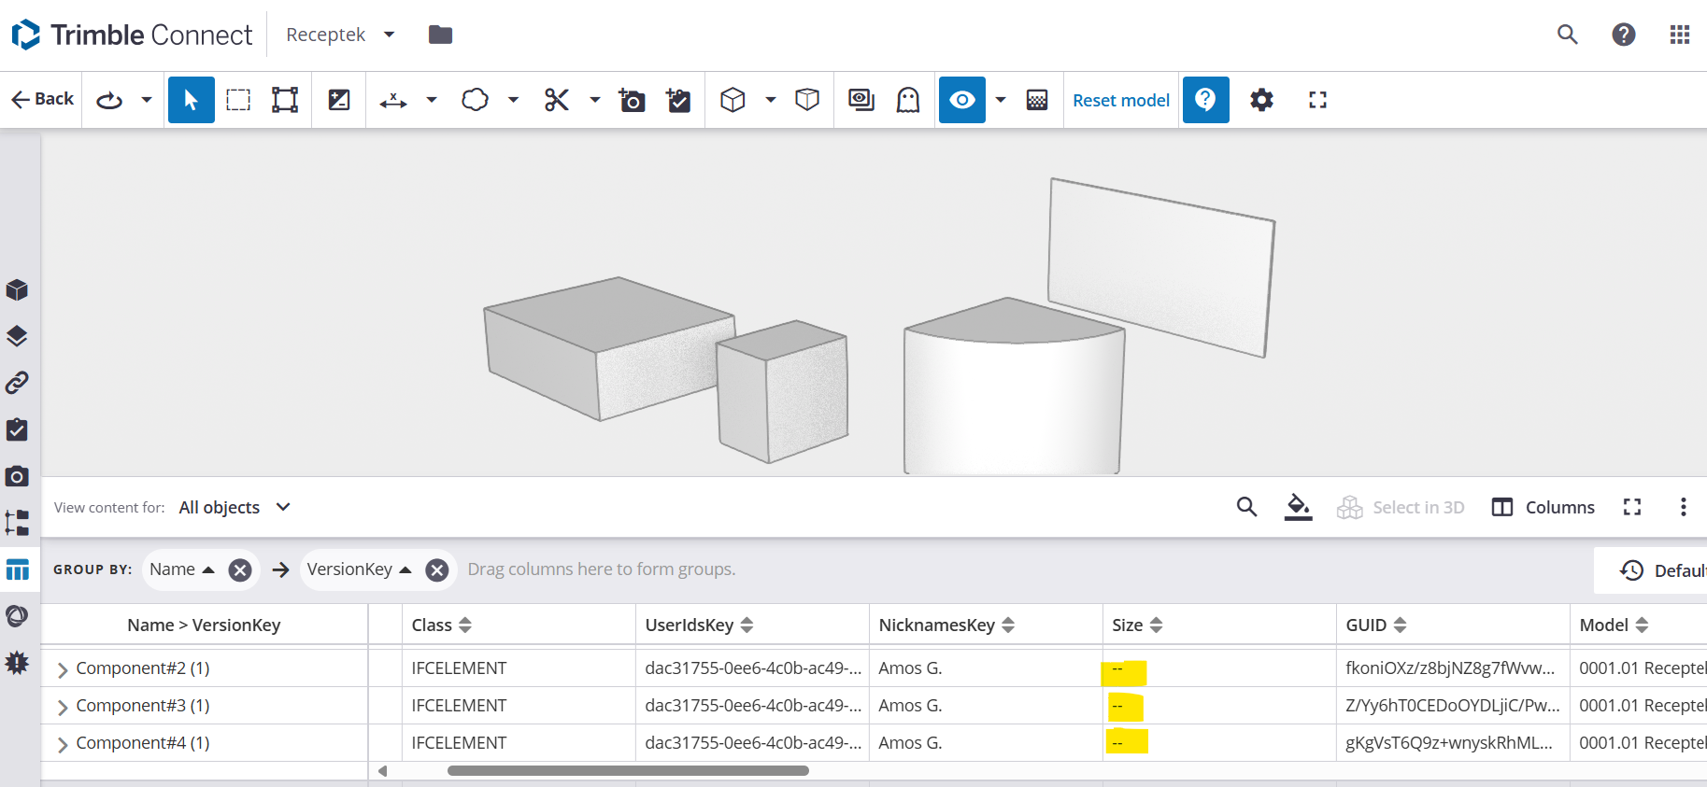Click the ghost mode icon

coord(908,100)
